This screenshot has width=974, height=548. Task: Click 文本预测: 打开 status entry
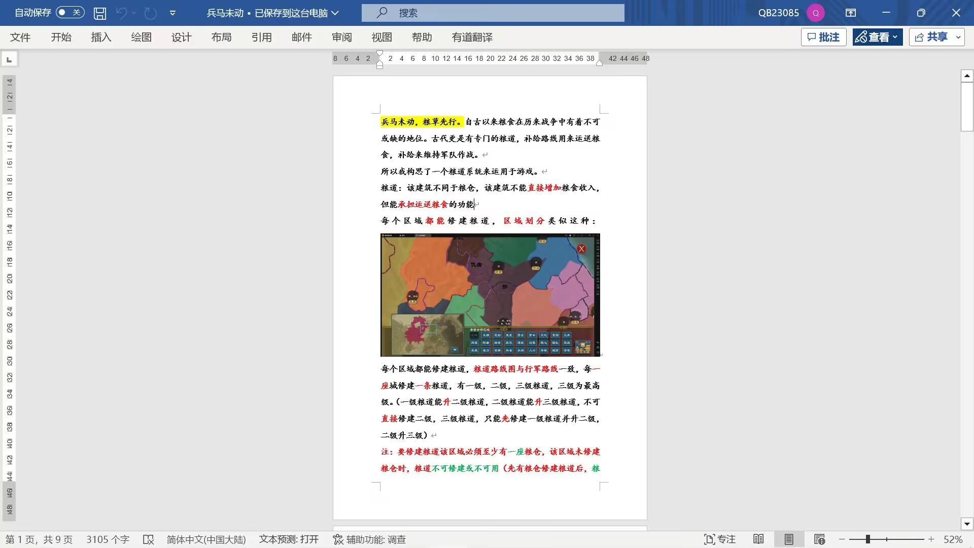pos(289,539)
